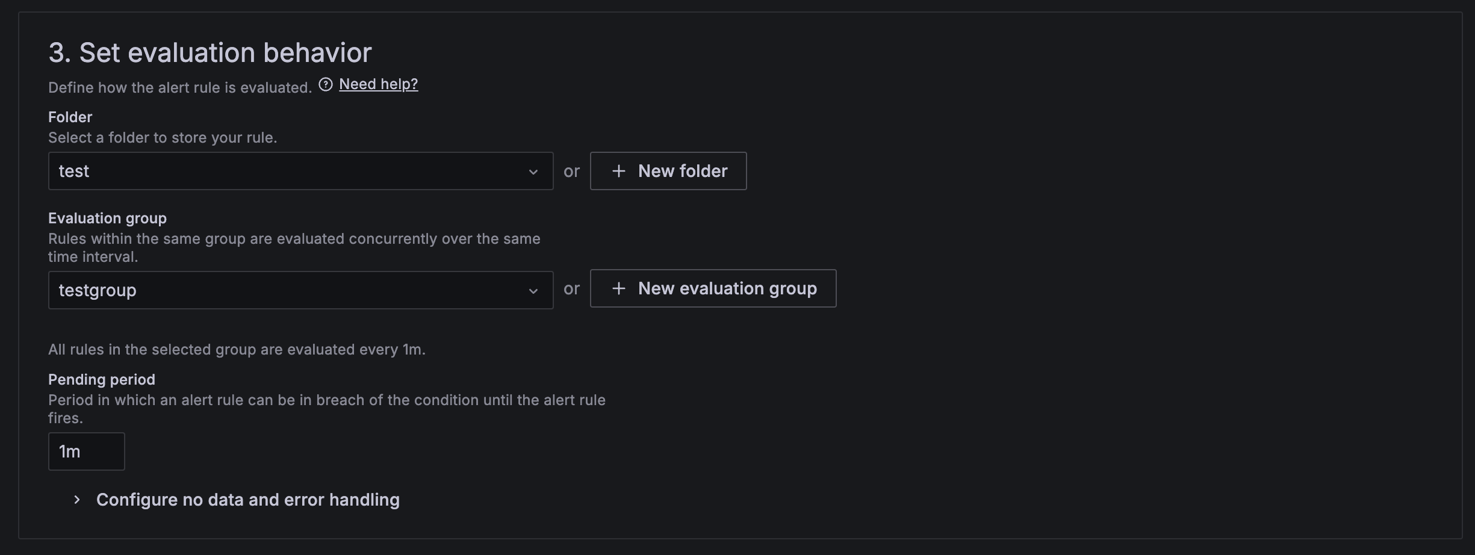Click the question-mark help circle icon

[326, 85]
